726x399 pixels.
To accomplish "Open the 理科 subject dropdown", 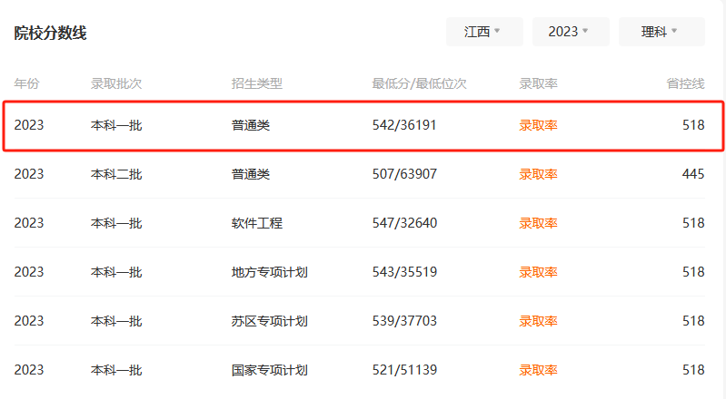I will pos(661,32).
